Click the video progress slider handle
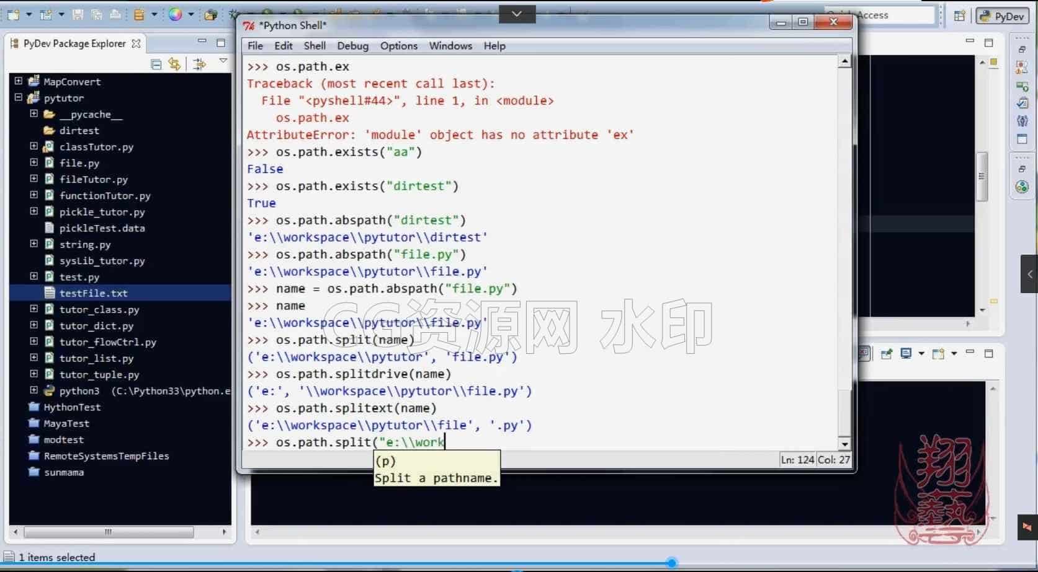The image size is (1038, 572). pyautogui.click(x=671, y=563)
